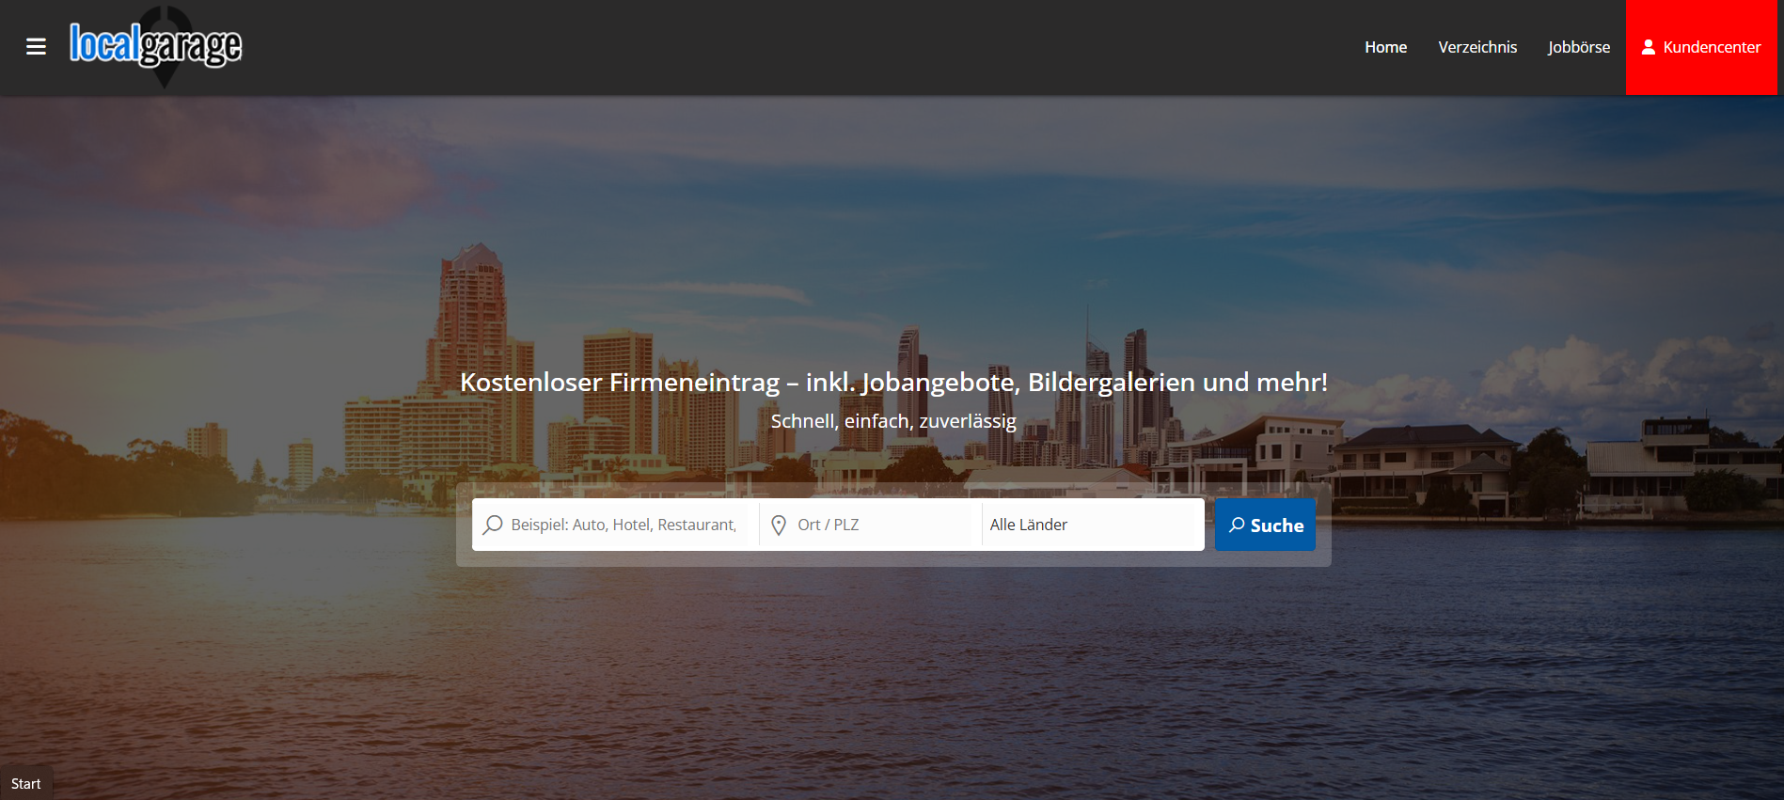This screenshot has width=1784, height=800.
Task: Click the user icon beside Kundencenter
Action: pyautogui.click(x=1648, y=47)
